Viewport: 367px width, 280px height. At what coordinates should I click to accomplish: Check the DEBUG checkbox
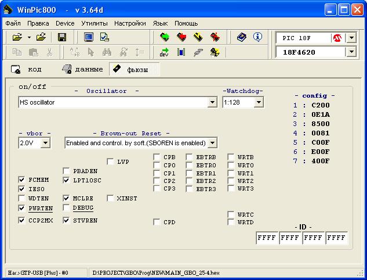pyautogui.click(x=66, y=207)
